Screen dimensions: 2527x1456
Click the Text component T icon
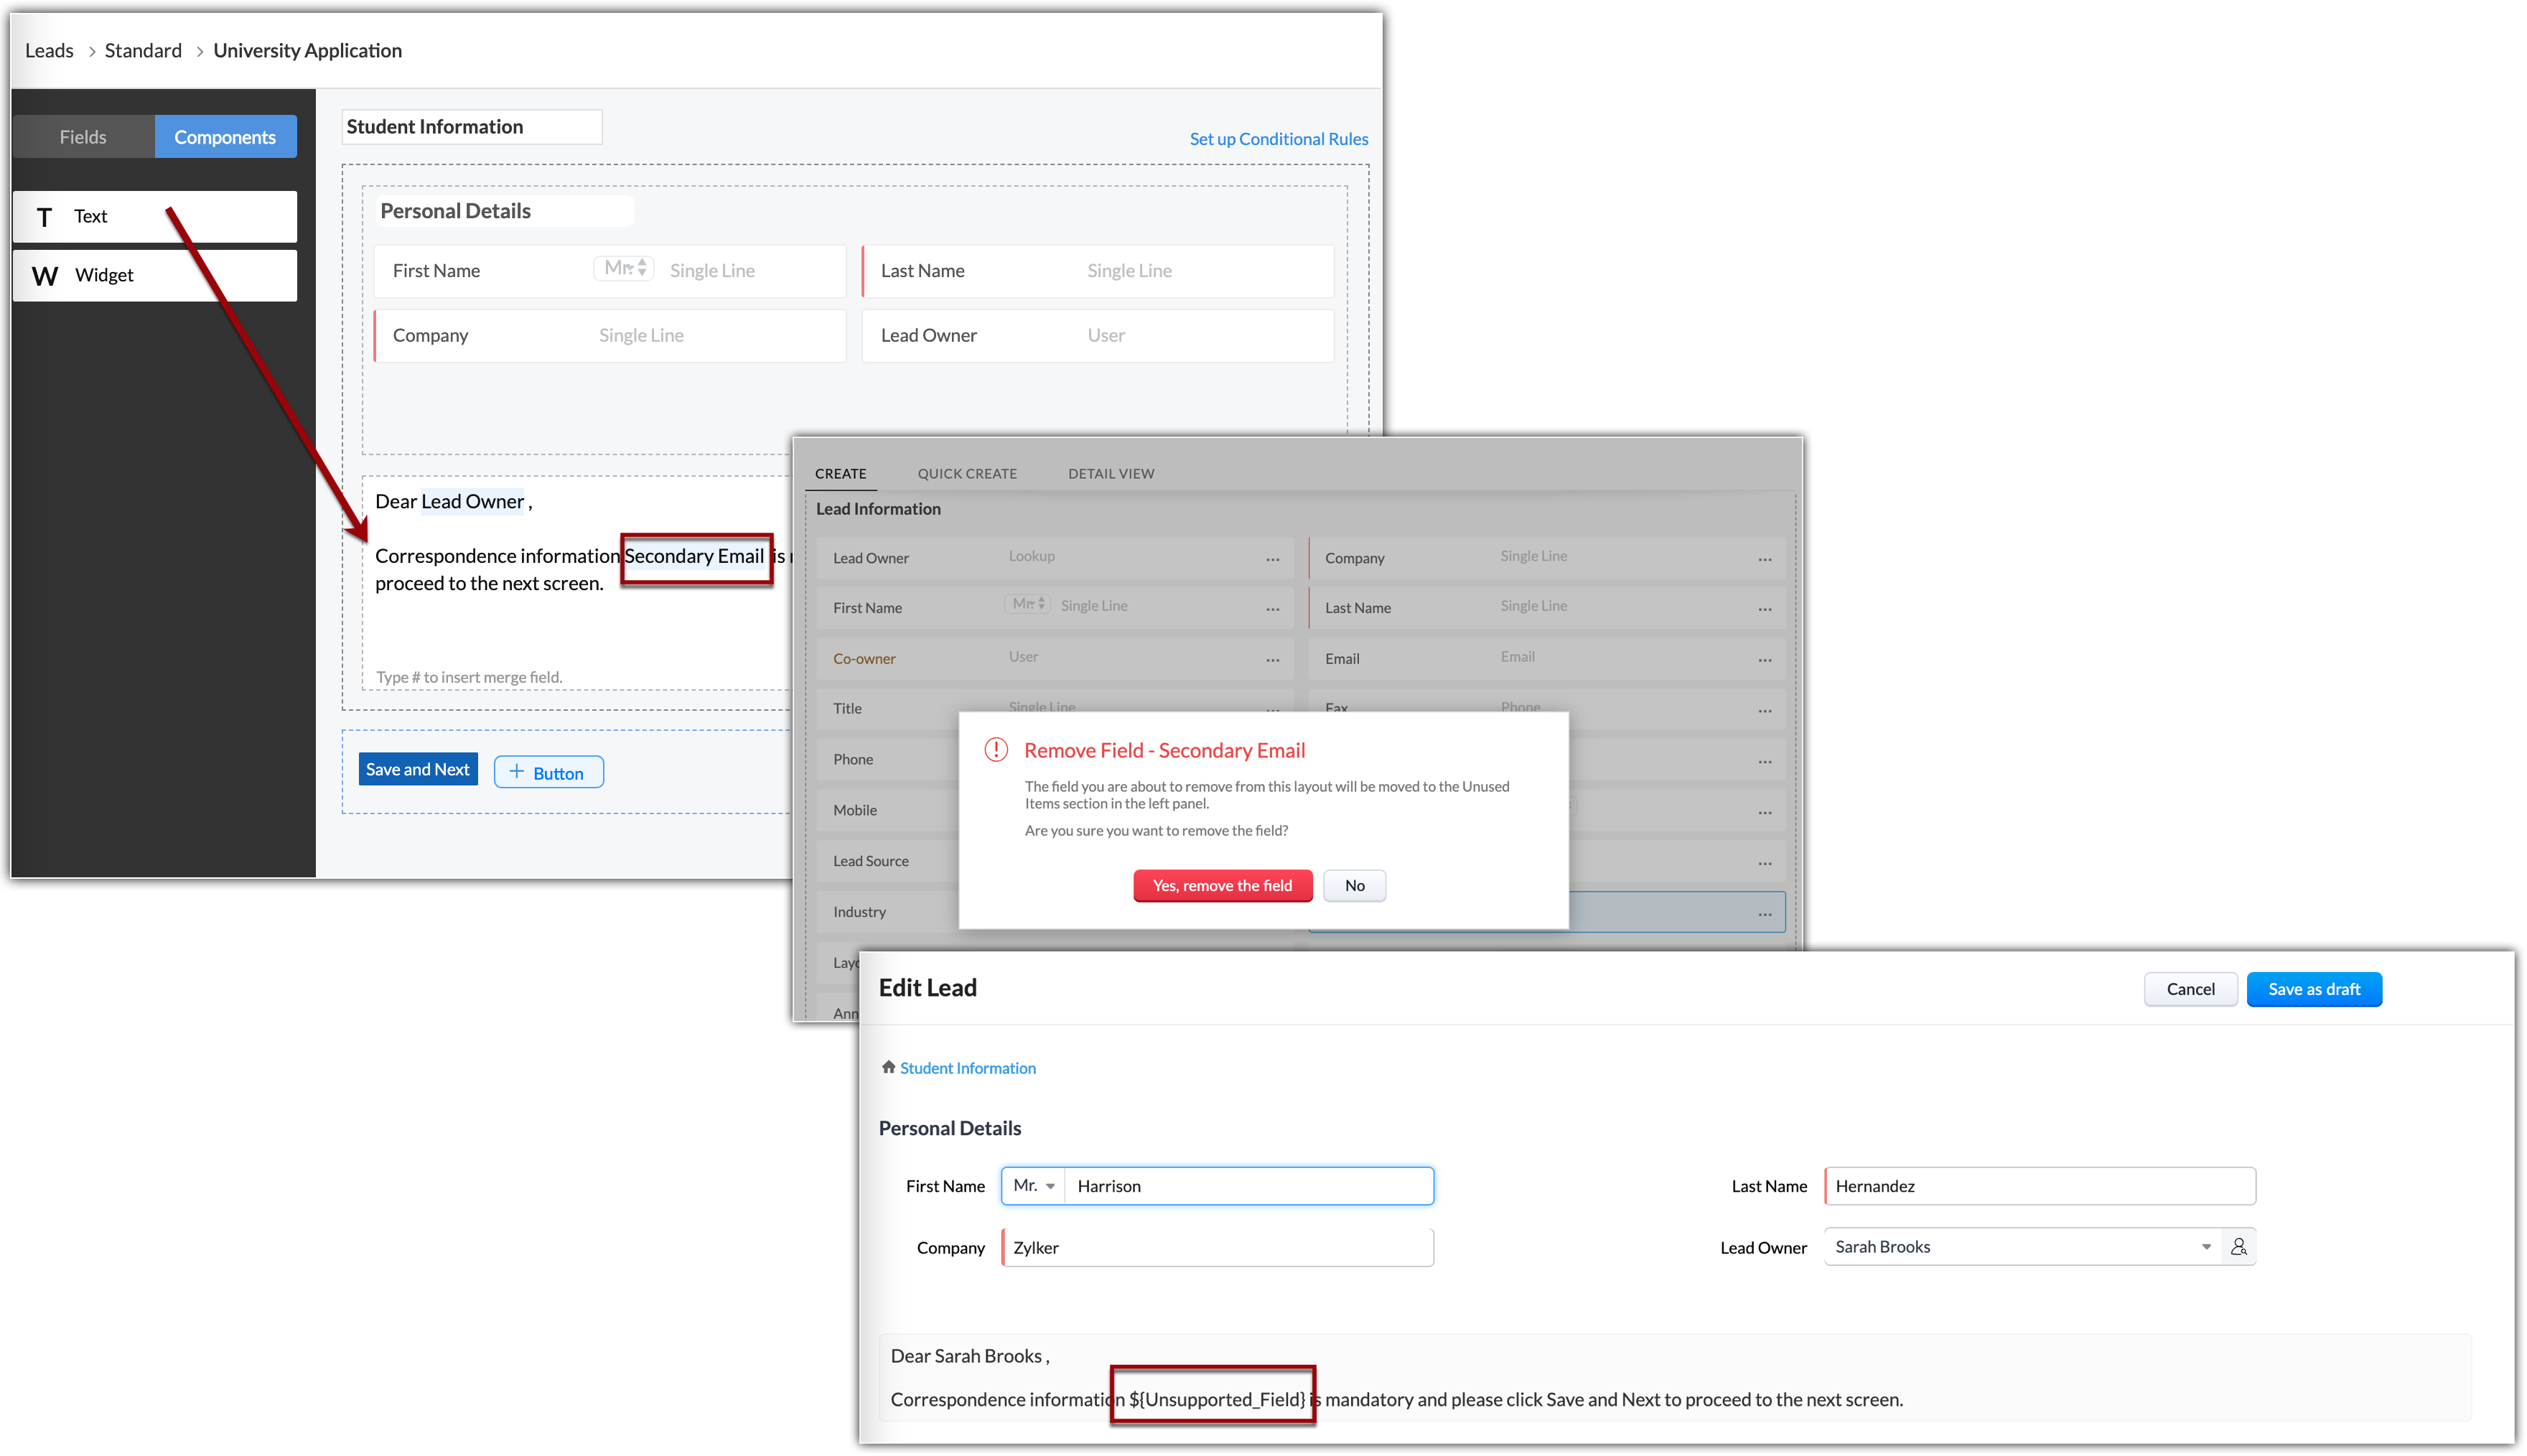(x=44, y=217)
